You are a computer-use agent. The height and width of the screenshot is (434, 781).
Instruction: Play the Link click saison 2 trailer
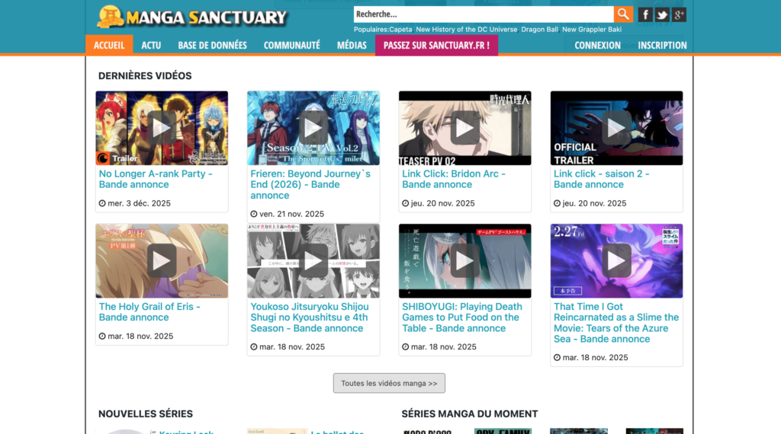click(x=616, y=128)
